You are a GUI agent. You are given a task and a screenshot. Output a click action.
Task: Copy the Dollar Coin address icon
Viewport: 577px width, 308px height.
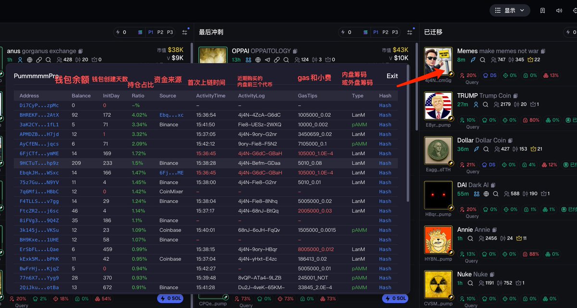(x=511, y=140)
